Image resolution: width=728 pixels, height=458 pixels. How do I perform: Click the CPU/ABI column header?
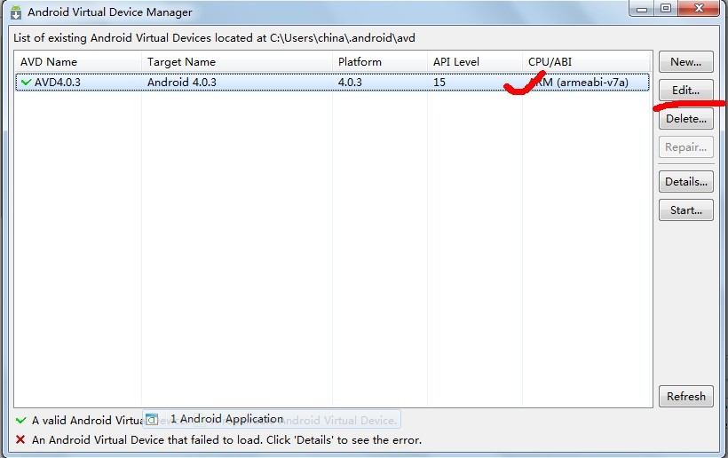click(587, 62)
